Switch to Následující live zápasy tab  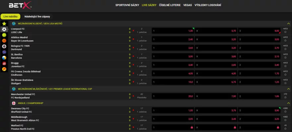point(37,17)
